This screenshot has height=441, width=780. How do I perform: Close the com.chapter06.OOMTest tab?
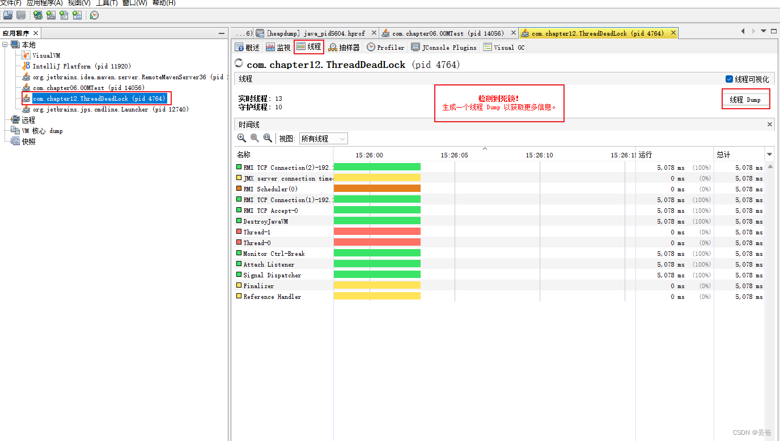point(513,33)
